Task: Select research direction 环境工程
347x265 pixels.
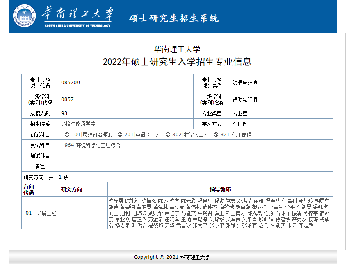Action: pos(46,213)
